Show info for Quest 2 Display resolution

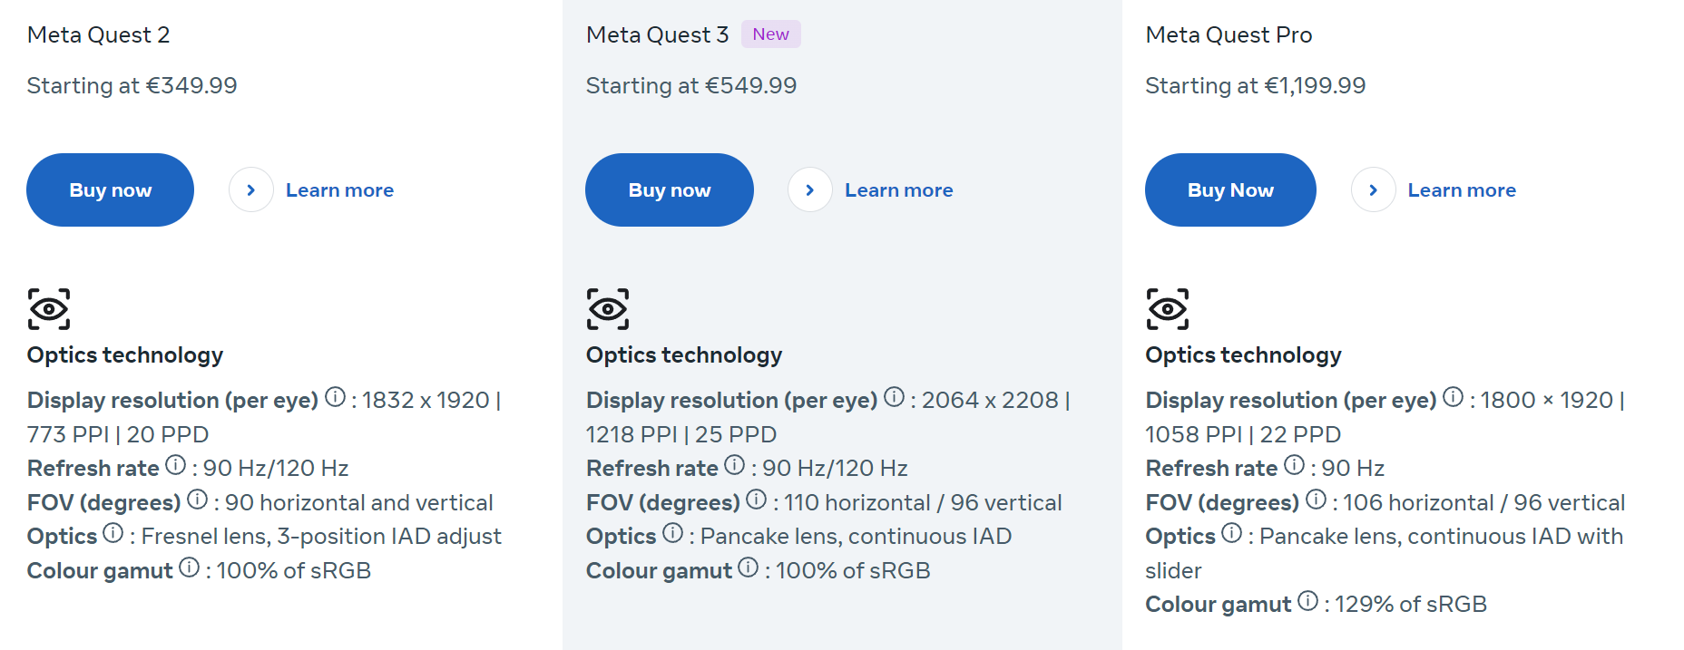tap(335, 397)
